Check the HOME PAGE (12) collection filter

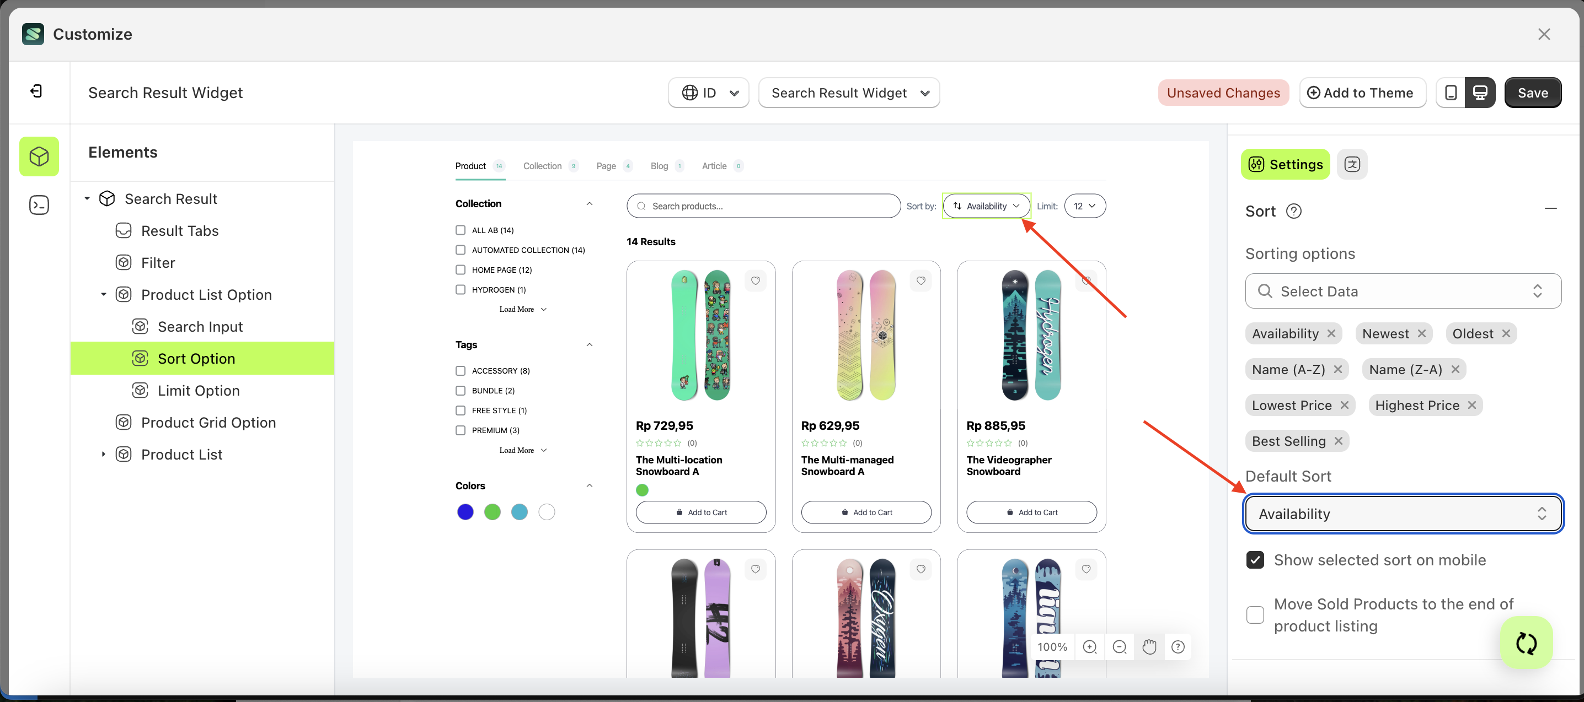tap(461, 269)
